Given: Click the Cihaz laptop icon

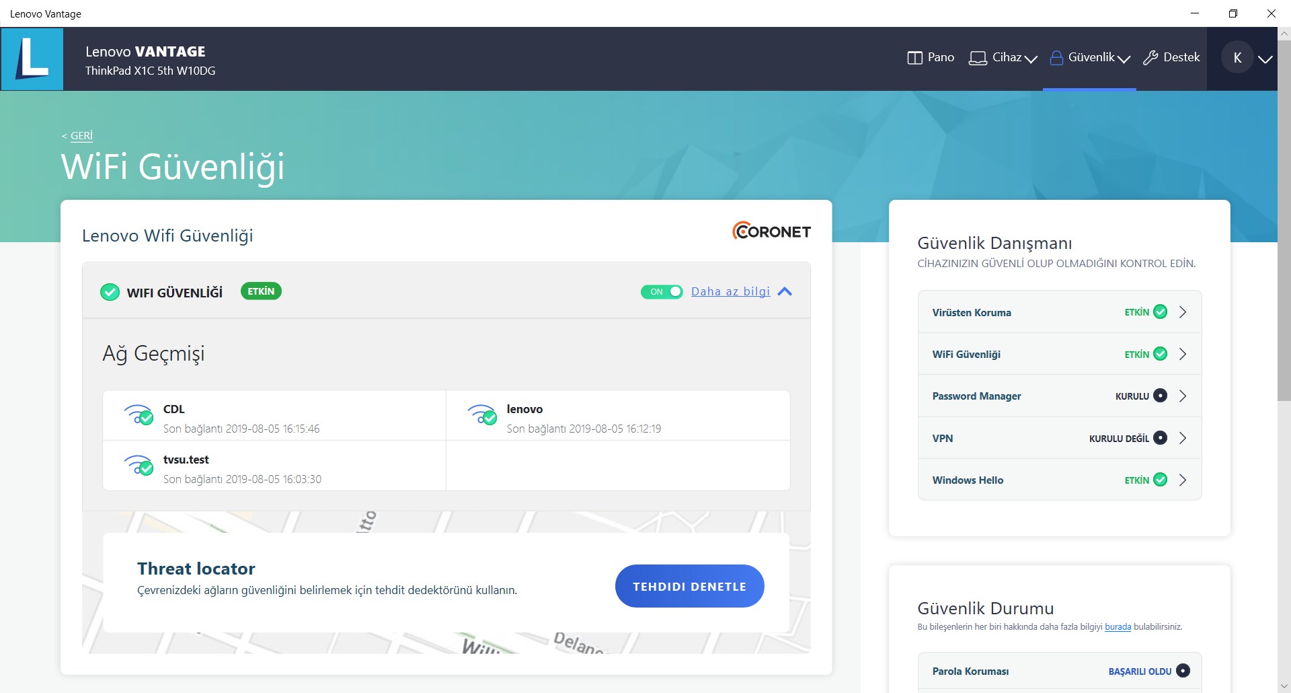Looking at the screenshot, I should pos(978,58).
